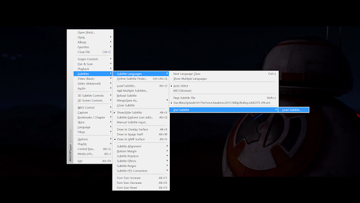The height and width of the screenshot is (203, 360).
Task: Open Control Box... entry
Action: [x=93, y=149]
